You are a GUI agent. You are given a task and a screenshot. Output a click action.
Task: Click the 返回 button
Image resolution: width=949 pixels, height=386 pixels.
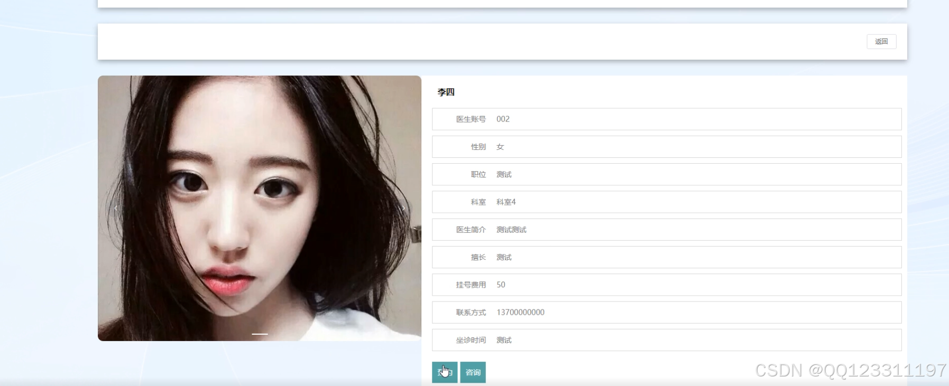click(x=881, y=41)
